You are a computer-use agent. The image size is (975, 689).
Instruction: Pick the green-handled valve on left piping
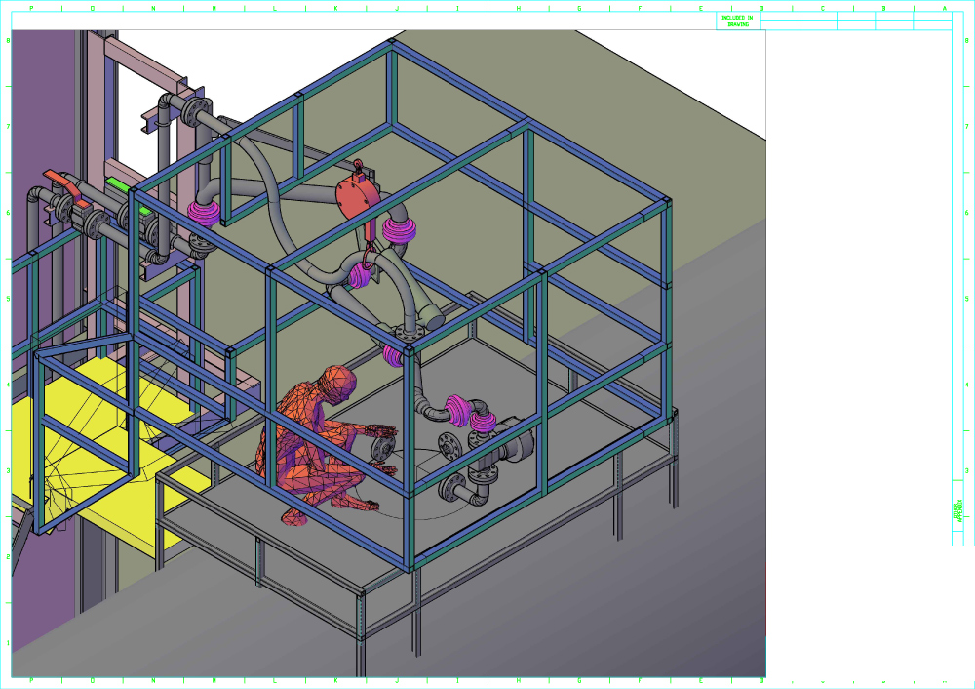click(x=118, y=184)
